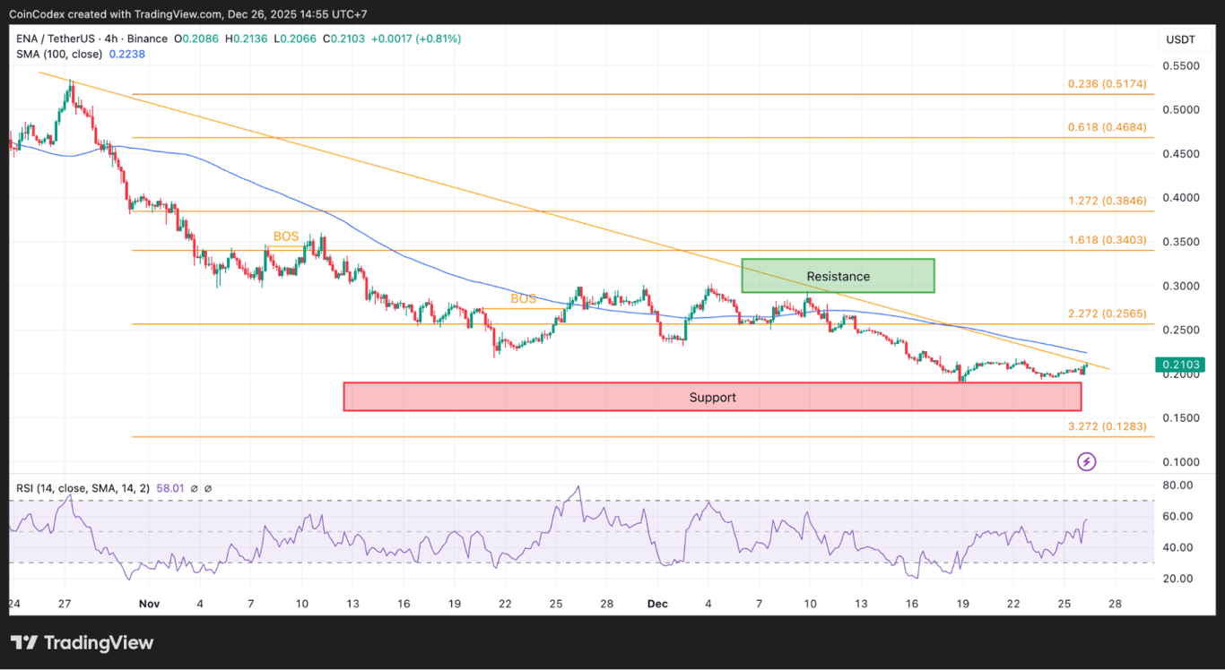This screenshot has height=670, width=1225.
Task: Click the second circle icon after 58.01
Action: click(208, 488)
